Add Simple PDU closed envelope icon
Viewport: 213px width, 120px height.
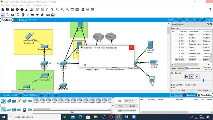click(48, 15)
